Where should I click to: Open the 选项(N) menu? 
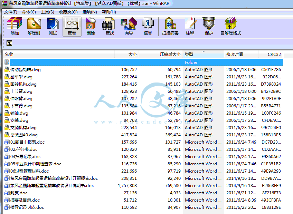pyautogui.click(x=90, y=12)
